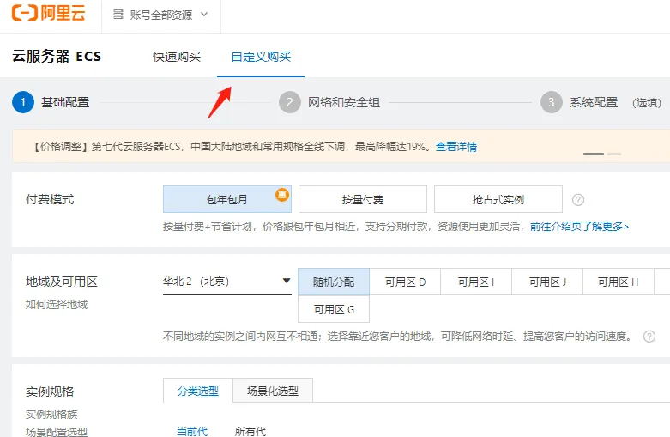Click the 场景配置选型 link
The height and width of the screenshot is (437, 670).
(x=57, y=432)
